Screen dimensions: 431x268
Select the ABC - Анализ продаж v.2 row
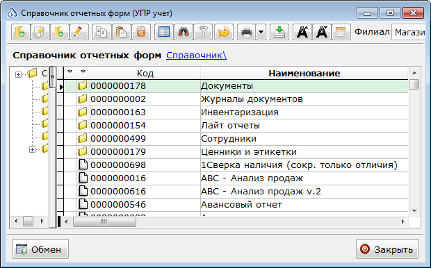coord(236,192)
